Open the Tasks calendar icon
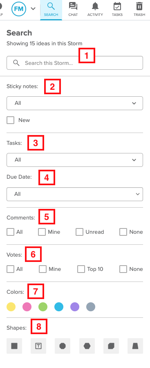The width and height of the screenshot is (150, 368). pyautogui.click(x=117, y=7)
